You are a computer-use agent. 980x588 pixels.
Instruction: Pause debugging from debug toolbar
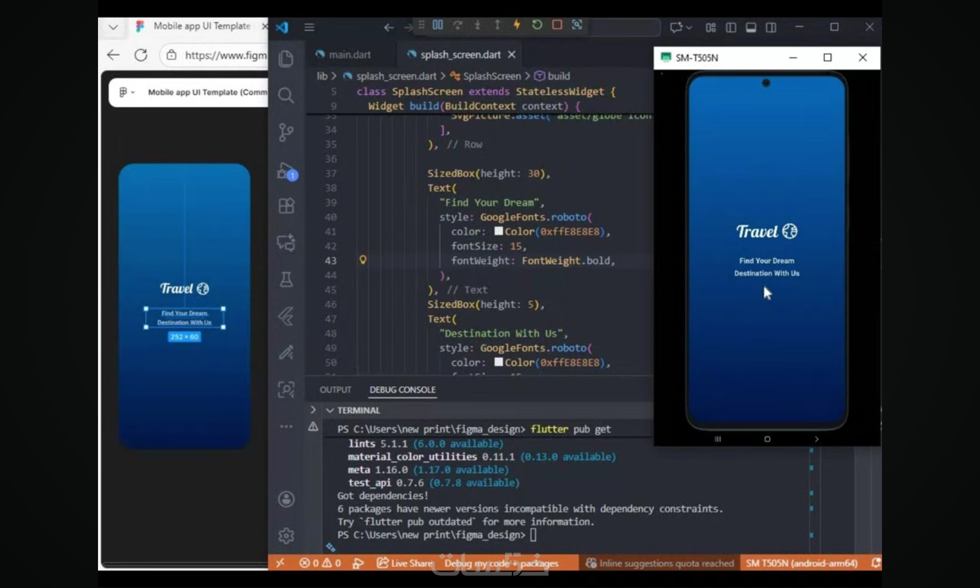pyautogui.click(x=438, y=24)
